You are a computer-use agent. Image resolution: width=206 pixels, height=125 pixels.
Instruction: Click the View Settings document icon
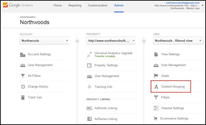click(156, 54)
